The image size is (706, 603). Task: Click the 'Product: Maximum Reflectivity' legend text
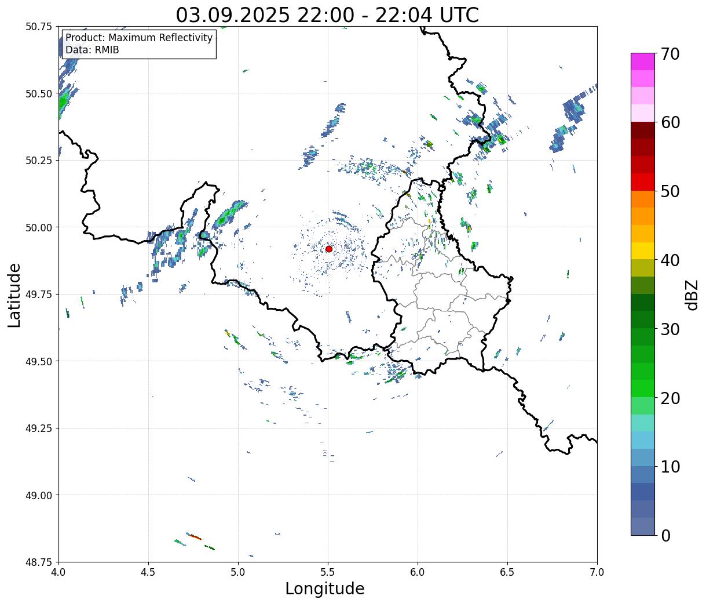click(139, 38)
